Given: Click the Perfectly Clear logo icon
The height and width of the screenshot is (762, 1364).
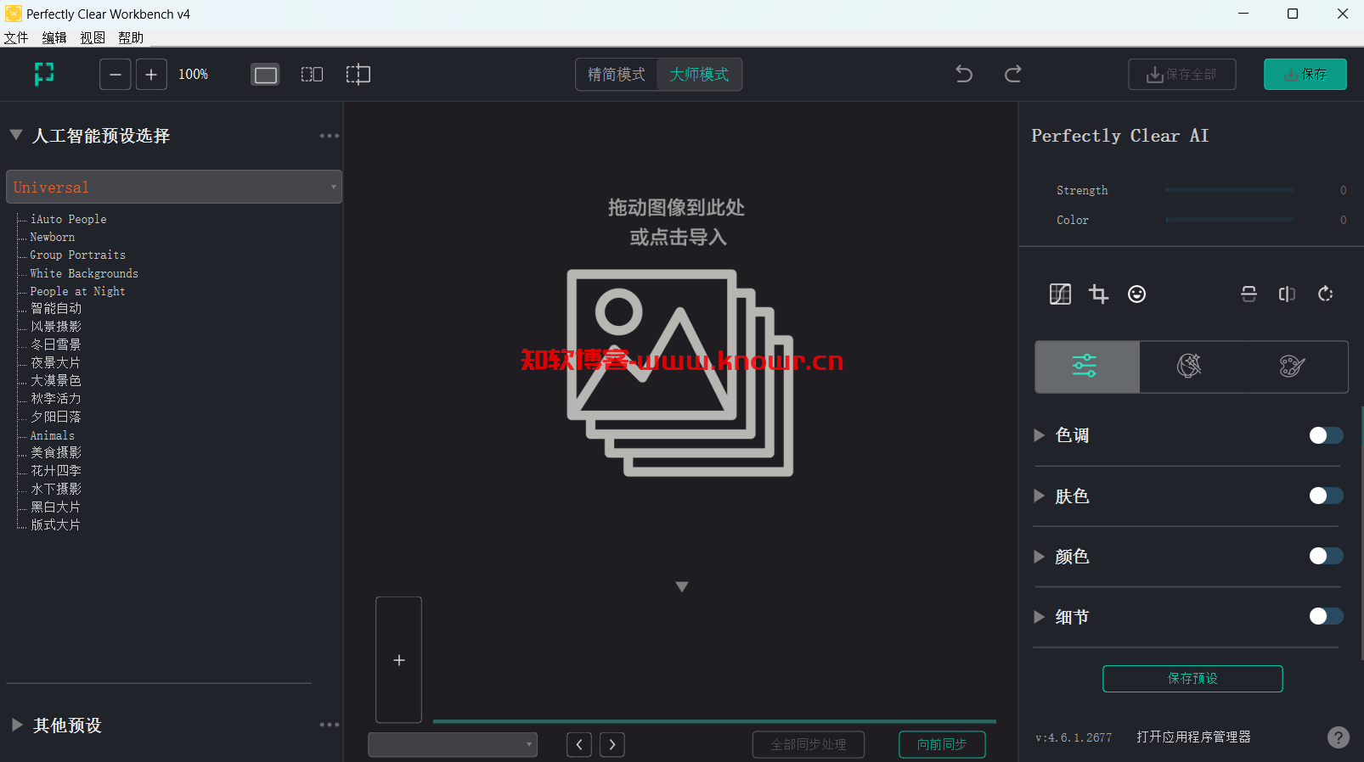Looking at the screenshot, I should (x=44, y=74).
